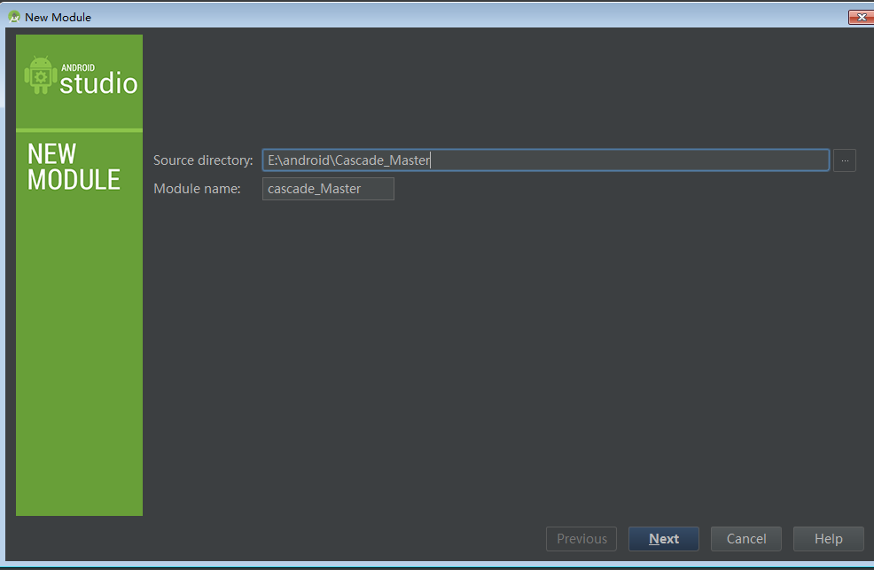This screenshot has height=570, width=874.
Task: Click the "Source directory:" label
Action: [203, 160]
